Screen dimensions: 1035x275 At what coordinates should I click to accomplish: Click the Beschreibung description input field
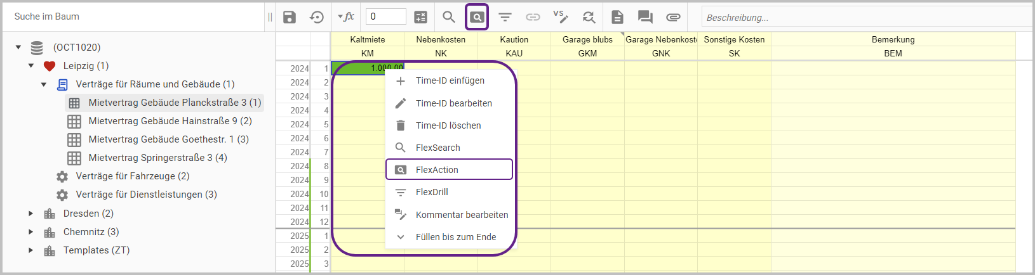click(x=864, y=18)
